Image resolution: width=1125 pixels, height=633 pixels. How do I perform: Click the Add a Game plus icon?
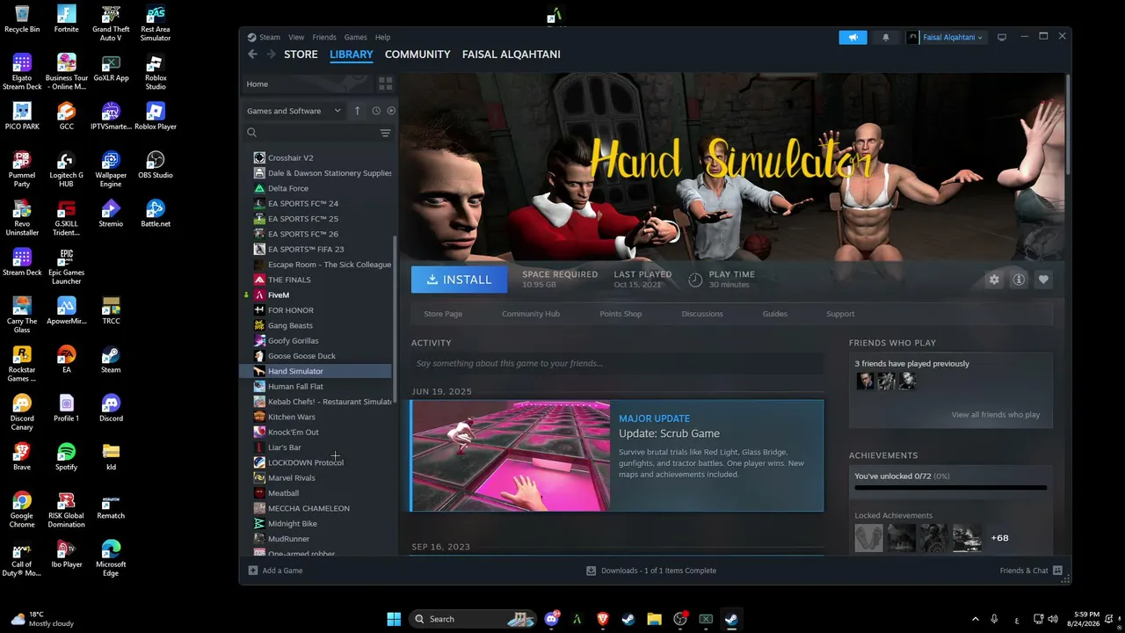(x=253, y=571)
